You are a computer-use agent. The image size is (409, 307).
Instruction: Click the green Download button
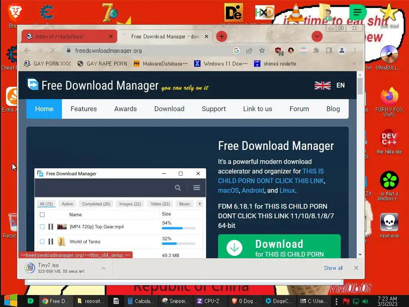tap(279, 246)
